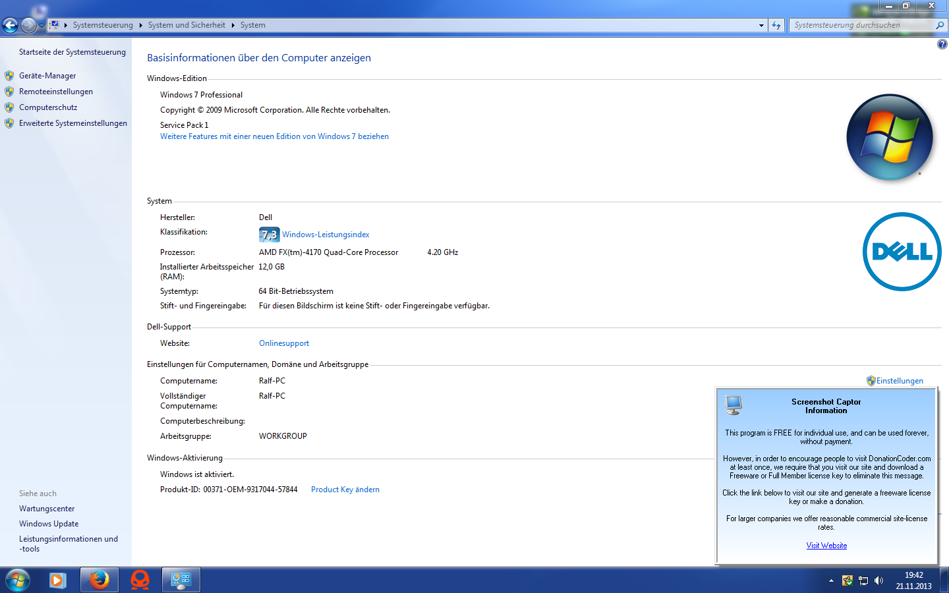Click the 64 Bit-Betriebssystem value
Image resolution: width=949 pixels, height=593 pixels.
click(296, 291)
